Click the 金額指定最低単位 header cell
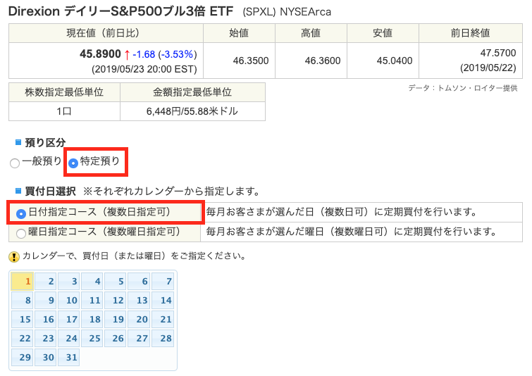 point(192,92)
